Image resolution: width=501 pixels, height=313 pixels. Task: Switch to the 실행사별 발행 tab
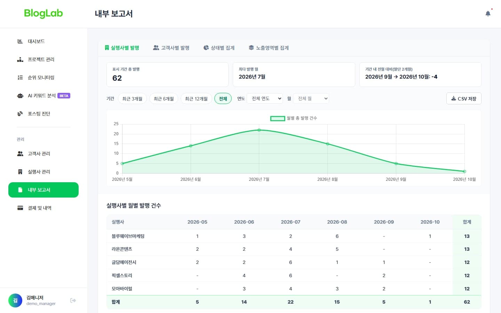[x=122, y=48]
